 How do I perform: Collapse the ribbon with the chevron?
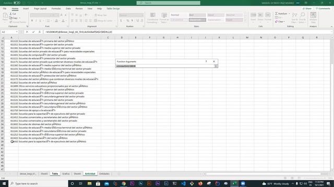point(331,26)
